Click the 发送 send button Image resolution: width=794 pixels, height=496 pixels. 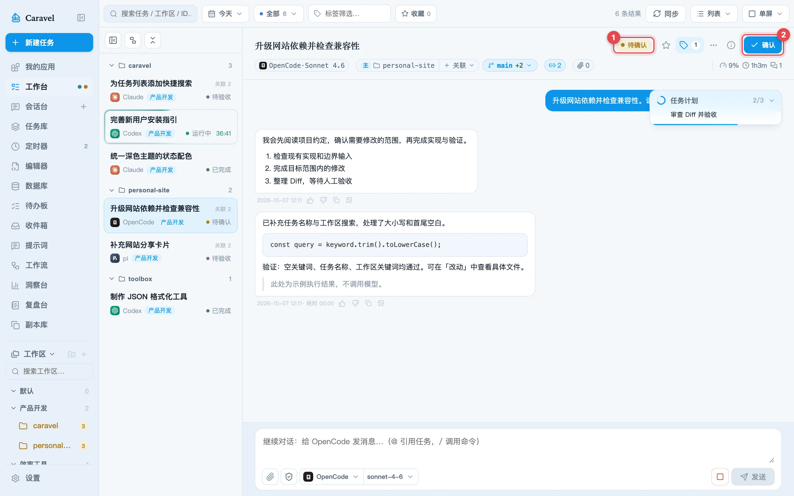753,477
